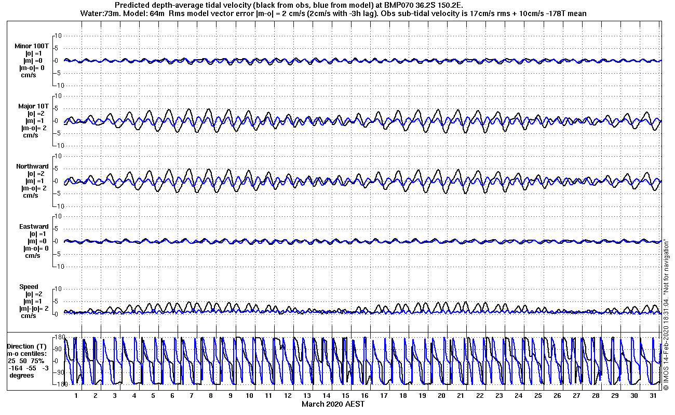Click day "21" on the date axis

coord(461,396)
